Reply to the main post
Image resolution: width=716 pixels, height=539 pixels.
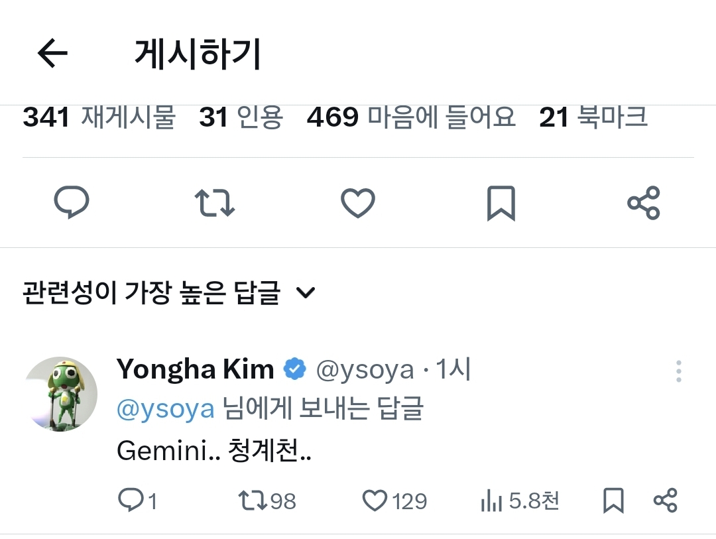click(x=71, y=202)
